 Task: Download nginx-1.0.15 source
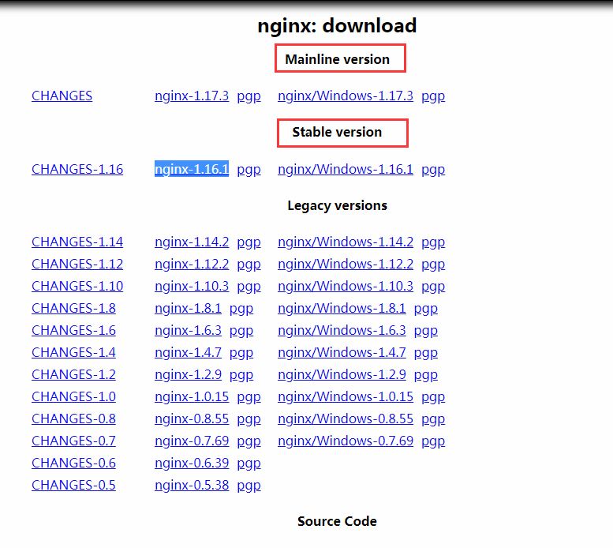[x=192, y=396]
